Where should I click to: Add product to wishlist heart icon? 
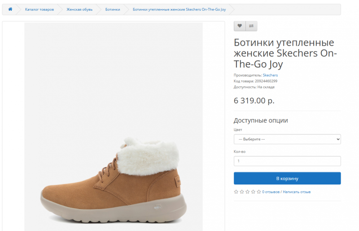point(240,26)
